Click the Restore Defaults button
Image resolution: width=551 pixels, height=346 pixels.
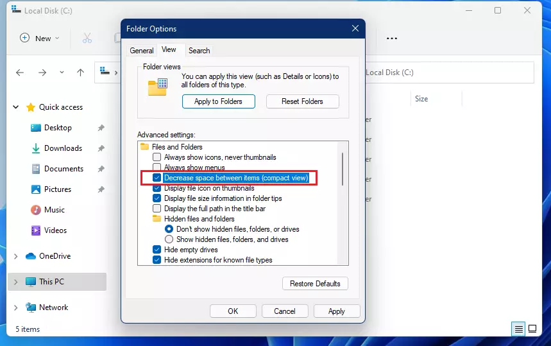click(315, 283)
